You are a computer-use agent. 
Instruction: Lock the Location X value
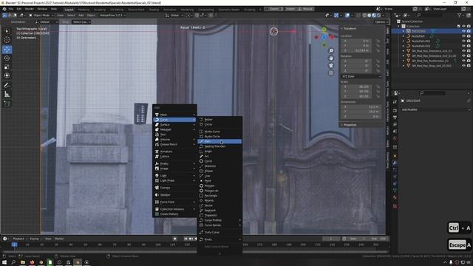(378, 41)
